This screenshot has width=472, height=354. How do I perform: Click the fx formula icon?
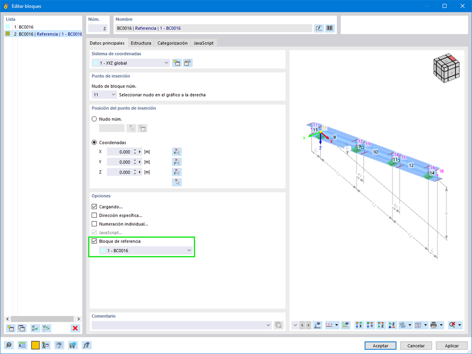click(x=86, y=345)
